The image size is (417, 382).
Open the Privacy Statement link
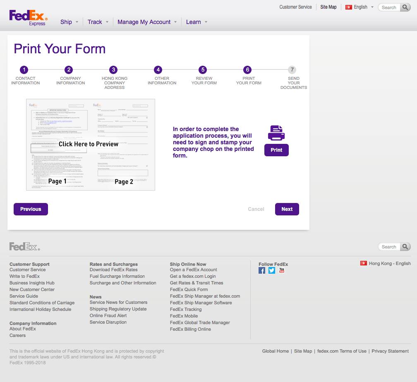390,351
